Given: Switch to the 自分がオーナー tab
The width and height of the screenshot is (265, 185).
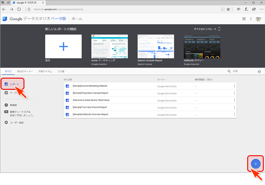Looking at the screenshot, I should pos(25,71).
